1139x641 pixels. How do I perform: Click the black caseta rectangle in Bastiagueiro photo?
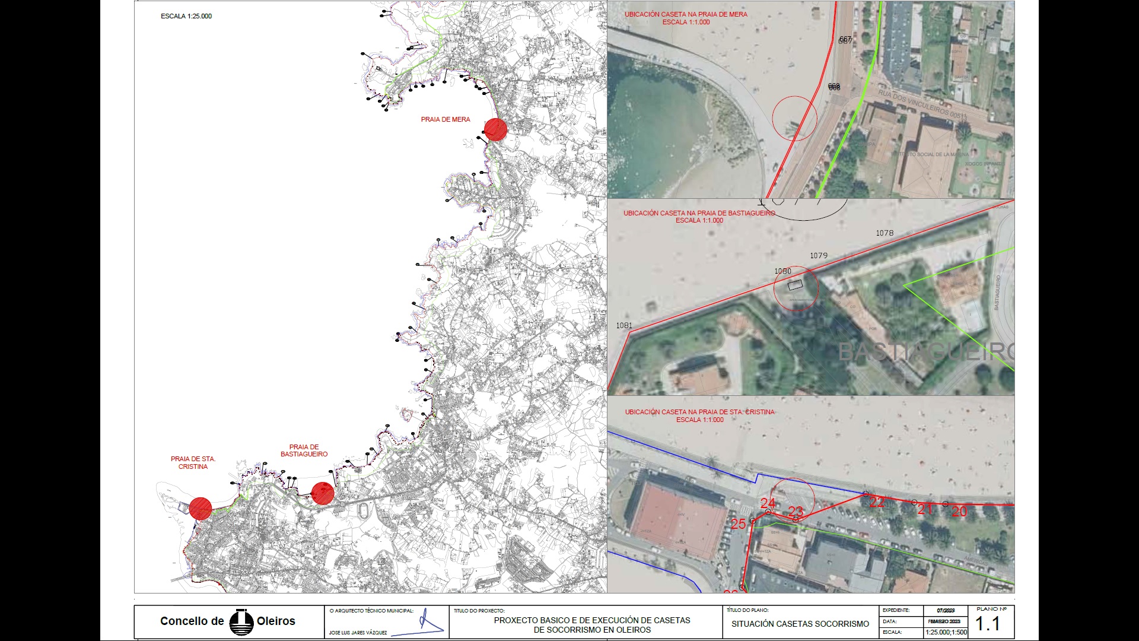pos(795,285)
